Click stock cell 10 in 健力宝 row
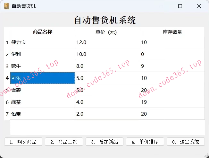 [172, 42]
